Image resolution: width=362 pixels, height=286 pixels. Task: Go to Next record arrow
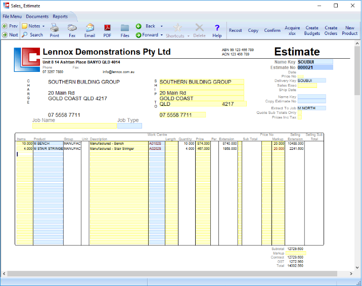(5, 35)
